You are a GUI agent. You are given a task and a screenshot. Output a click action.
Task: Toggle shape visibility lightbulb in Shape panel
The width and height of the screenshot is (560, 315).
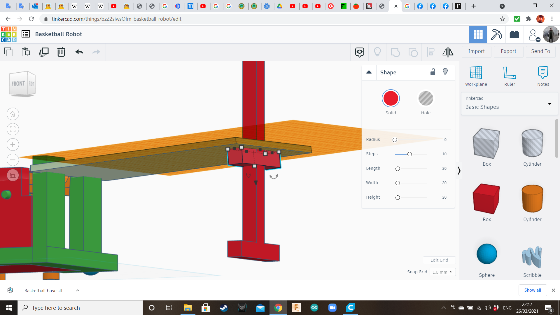(445, 72)
